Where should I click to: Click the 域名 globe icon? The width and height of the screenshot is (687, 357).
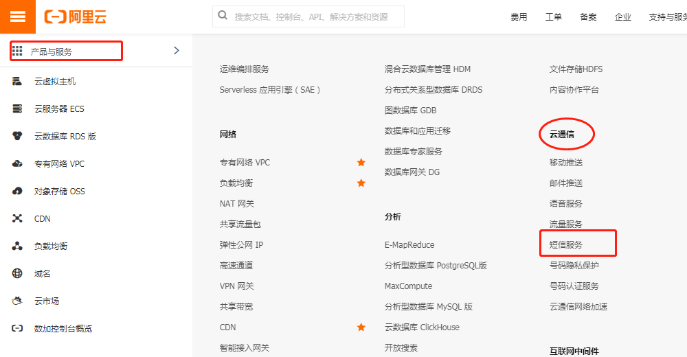pyautogui.click(x=17, y=273)
